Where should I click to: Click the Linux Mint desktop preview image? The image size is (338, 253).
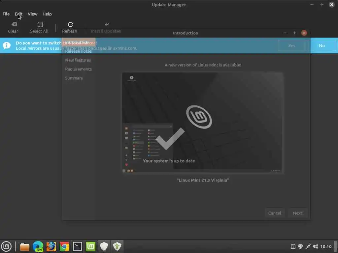tap(203, 123)
